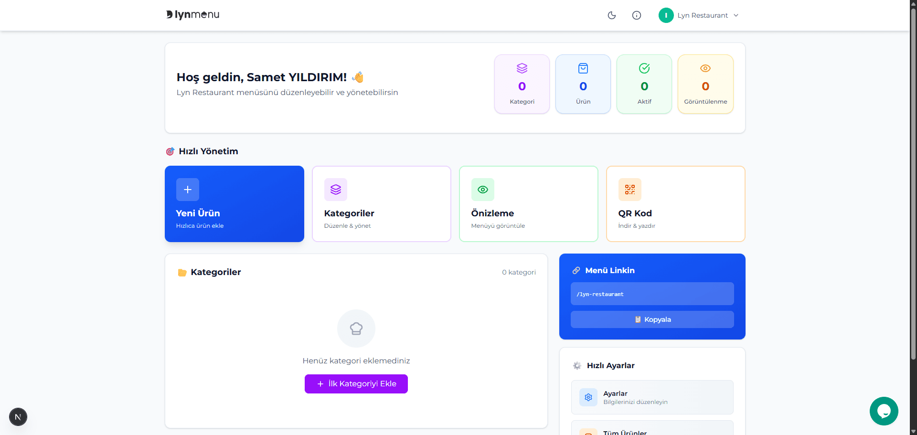Screen dimensions: 917x435
Task: Click the İlk Kategoriyi Ekle button
Action: coord(356,384)
